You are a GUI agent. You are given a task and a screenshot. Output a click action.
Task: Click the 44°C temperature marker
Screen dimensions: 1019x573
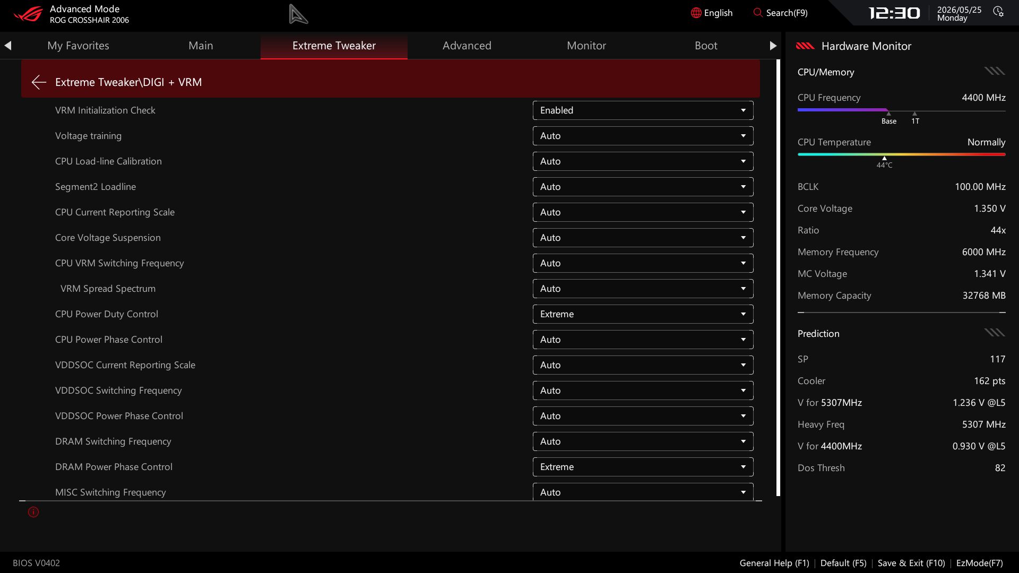pos(884,163)
